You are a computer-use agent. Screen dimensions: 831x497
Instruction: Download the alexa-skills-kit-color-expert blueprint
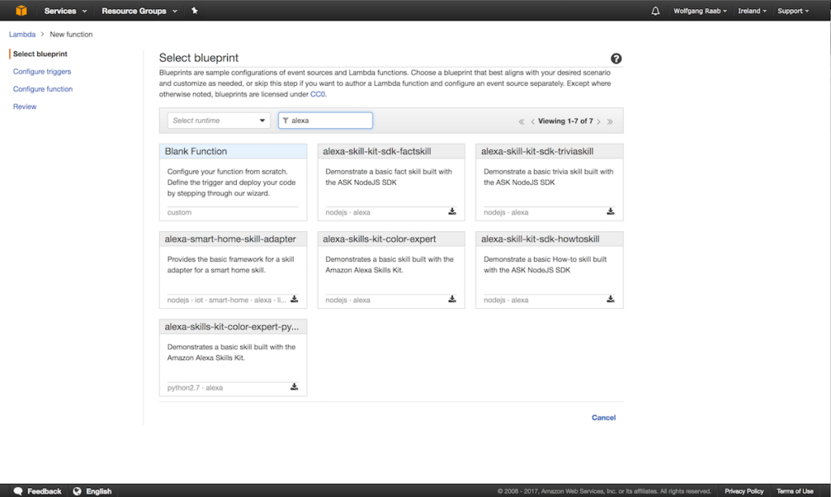452,299
